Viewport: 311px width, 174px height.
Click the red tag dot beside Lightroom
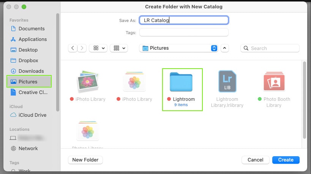click(x=169, y=99)
